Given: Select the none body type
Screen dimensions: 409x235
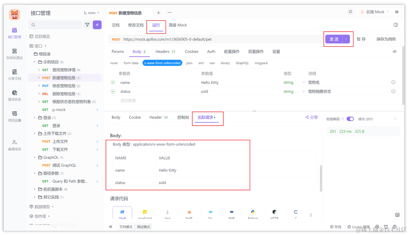Looking at the screenshot, I should point(114,63).
